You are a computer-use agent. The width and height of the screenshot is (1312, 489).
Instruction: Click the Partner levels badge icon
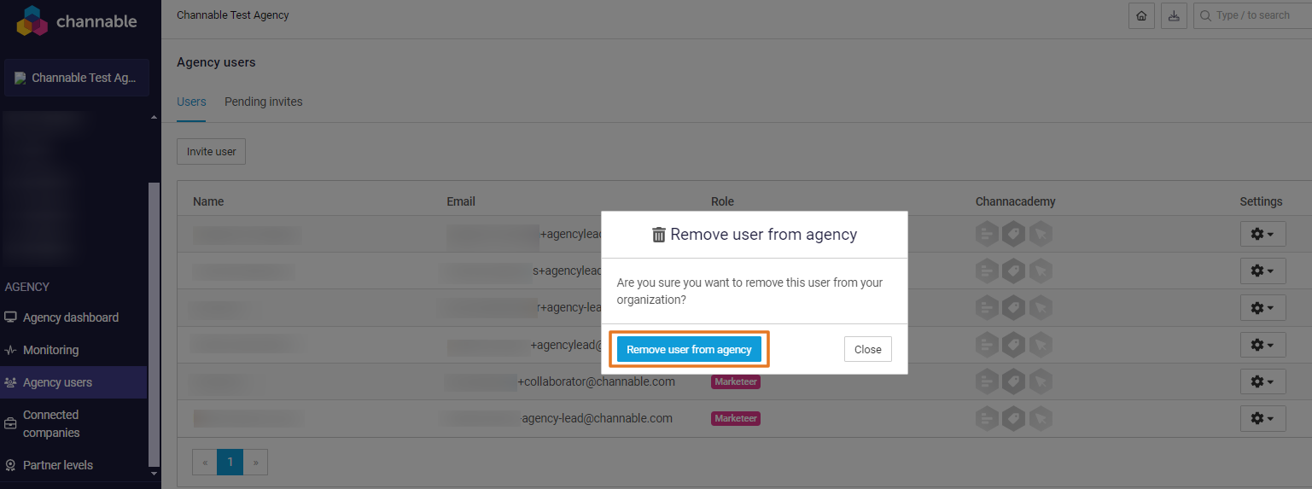click(10, 465)
